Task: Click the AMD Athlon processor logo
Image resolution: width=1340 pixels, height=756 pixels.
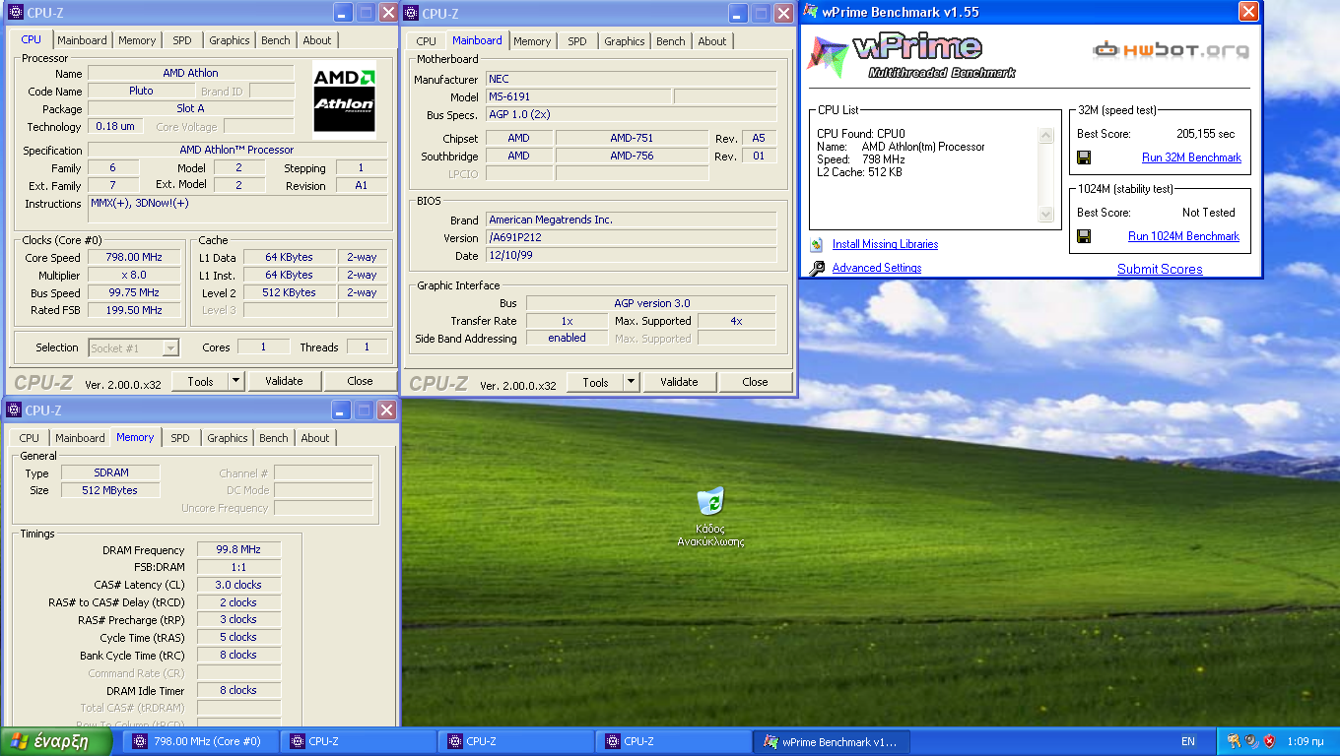Action: [x=345, y=97]
